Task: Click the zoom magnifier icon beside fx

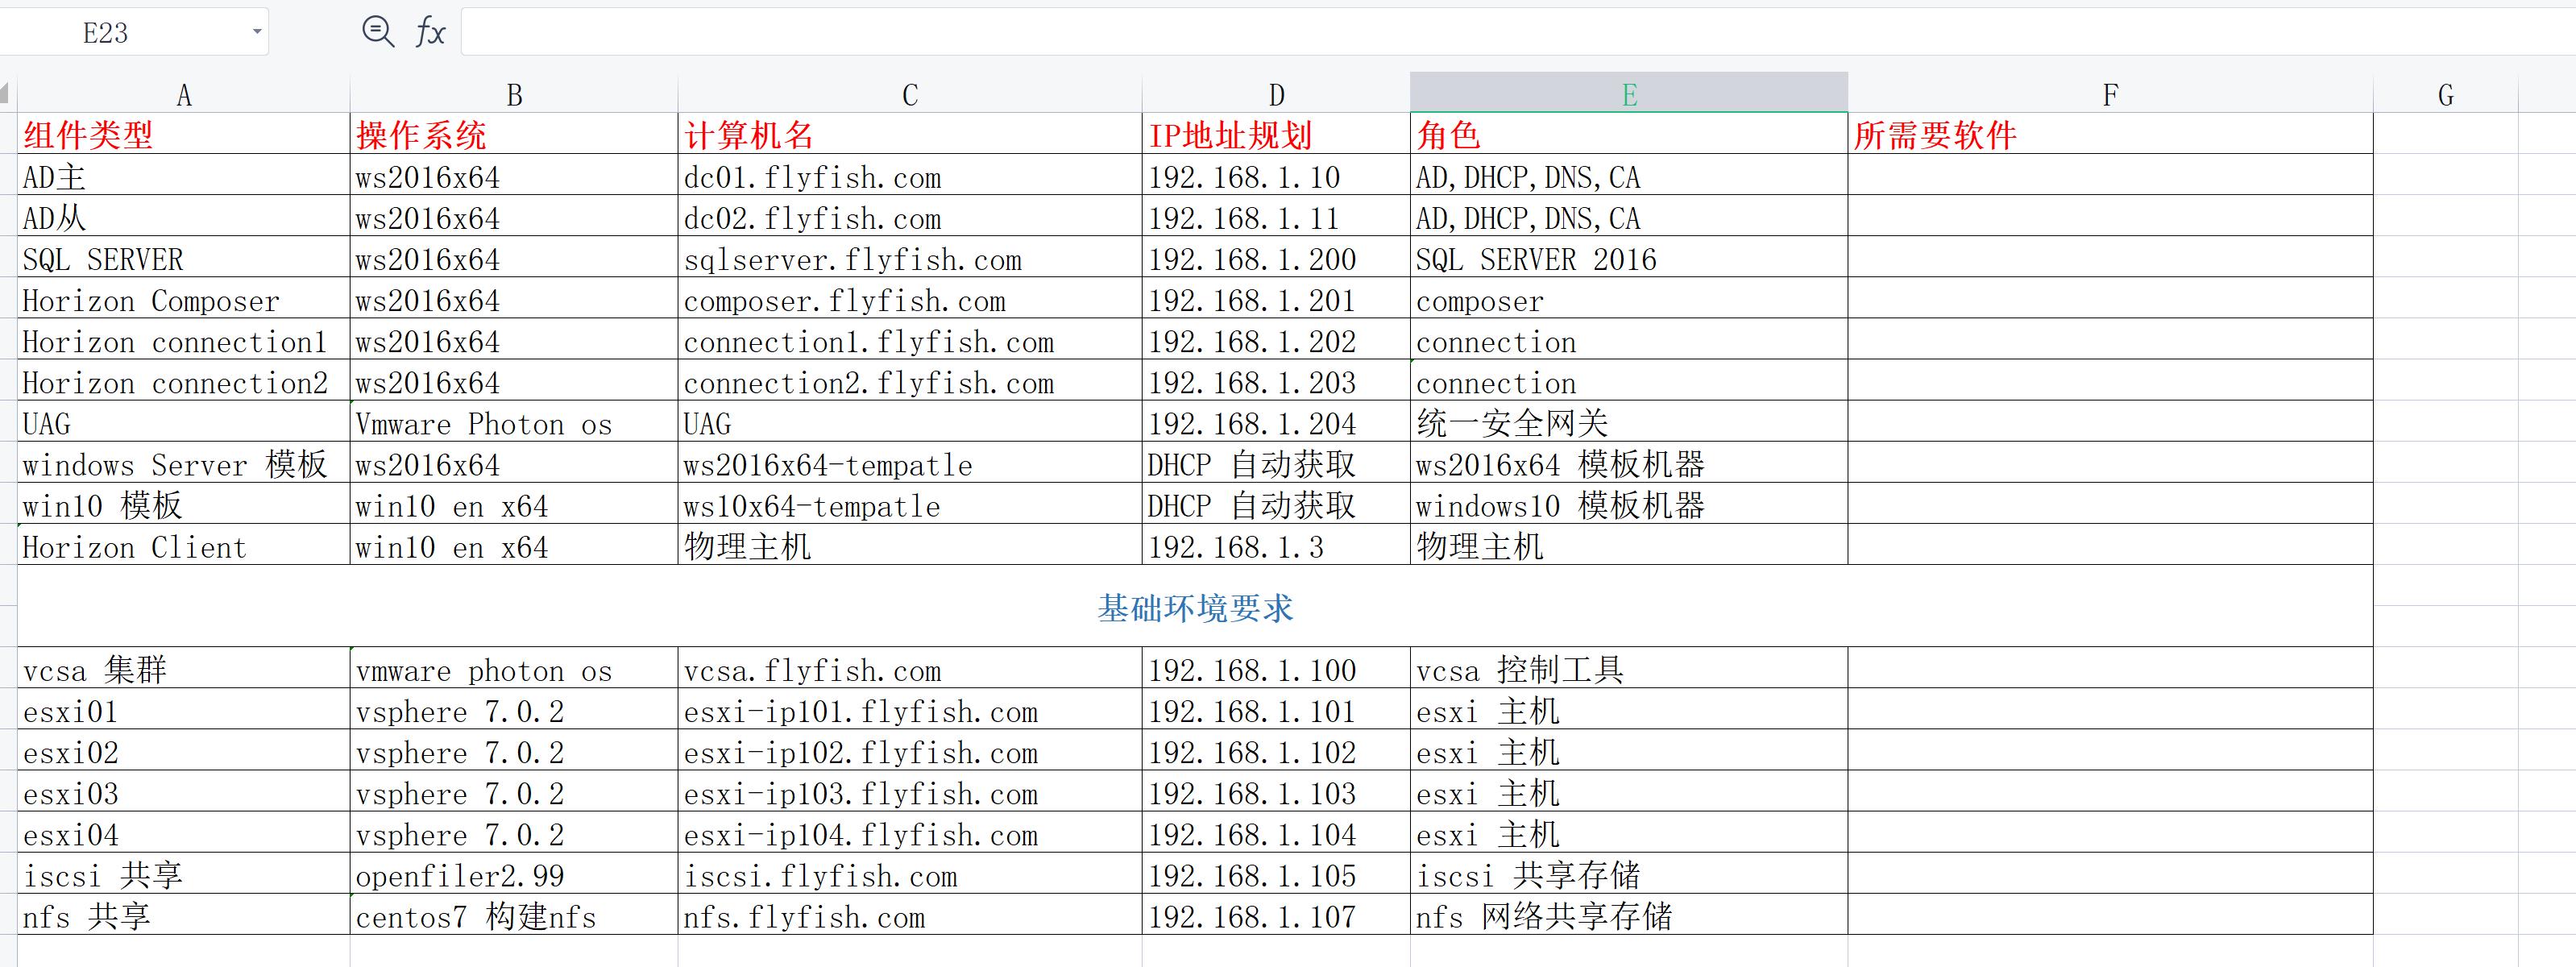Action: (377, 32)
